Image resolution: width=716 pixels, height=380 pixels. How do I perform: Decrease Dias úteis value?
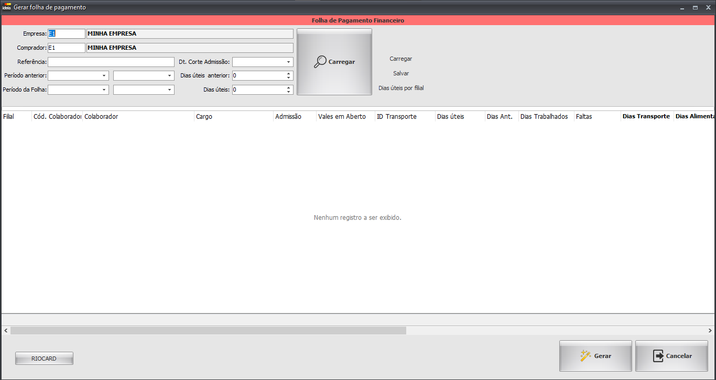[x=288, y=92]
